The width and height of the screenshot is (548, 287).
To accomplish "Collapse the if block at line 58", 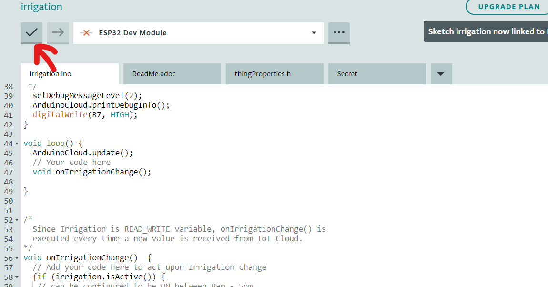I will pos(18,277).
